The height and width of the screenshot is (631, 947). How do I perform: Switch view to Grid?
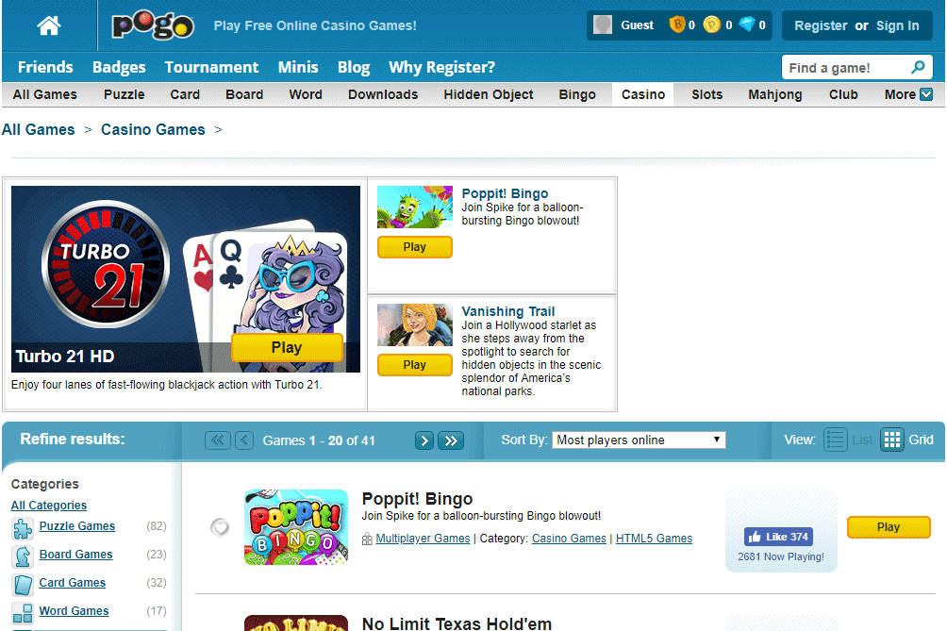[891, 439]
